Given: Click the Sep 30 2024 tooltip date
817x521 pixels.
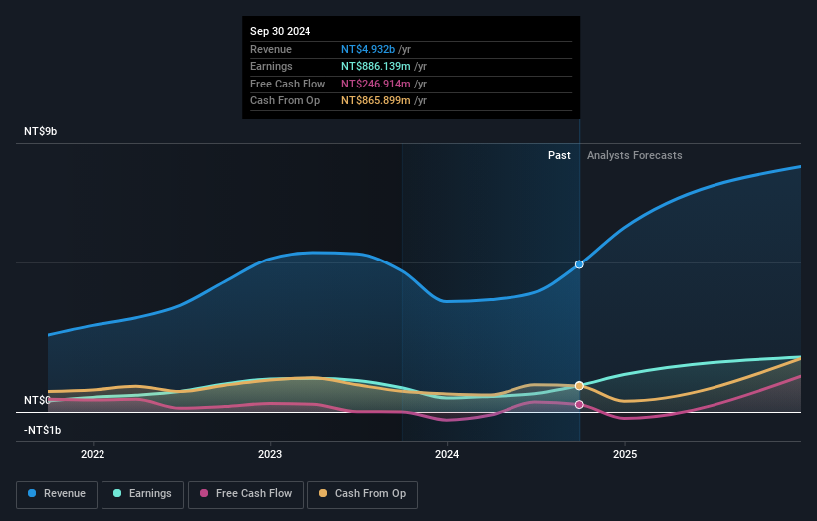Looking at the screenshot, I should (x=280, y=31).
